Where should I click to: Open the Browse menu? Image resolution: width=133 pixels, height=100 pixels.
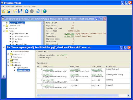tap(19, 7)
